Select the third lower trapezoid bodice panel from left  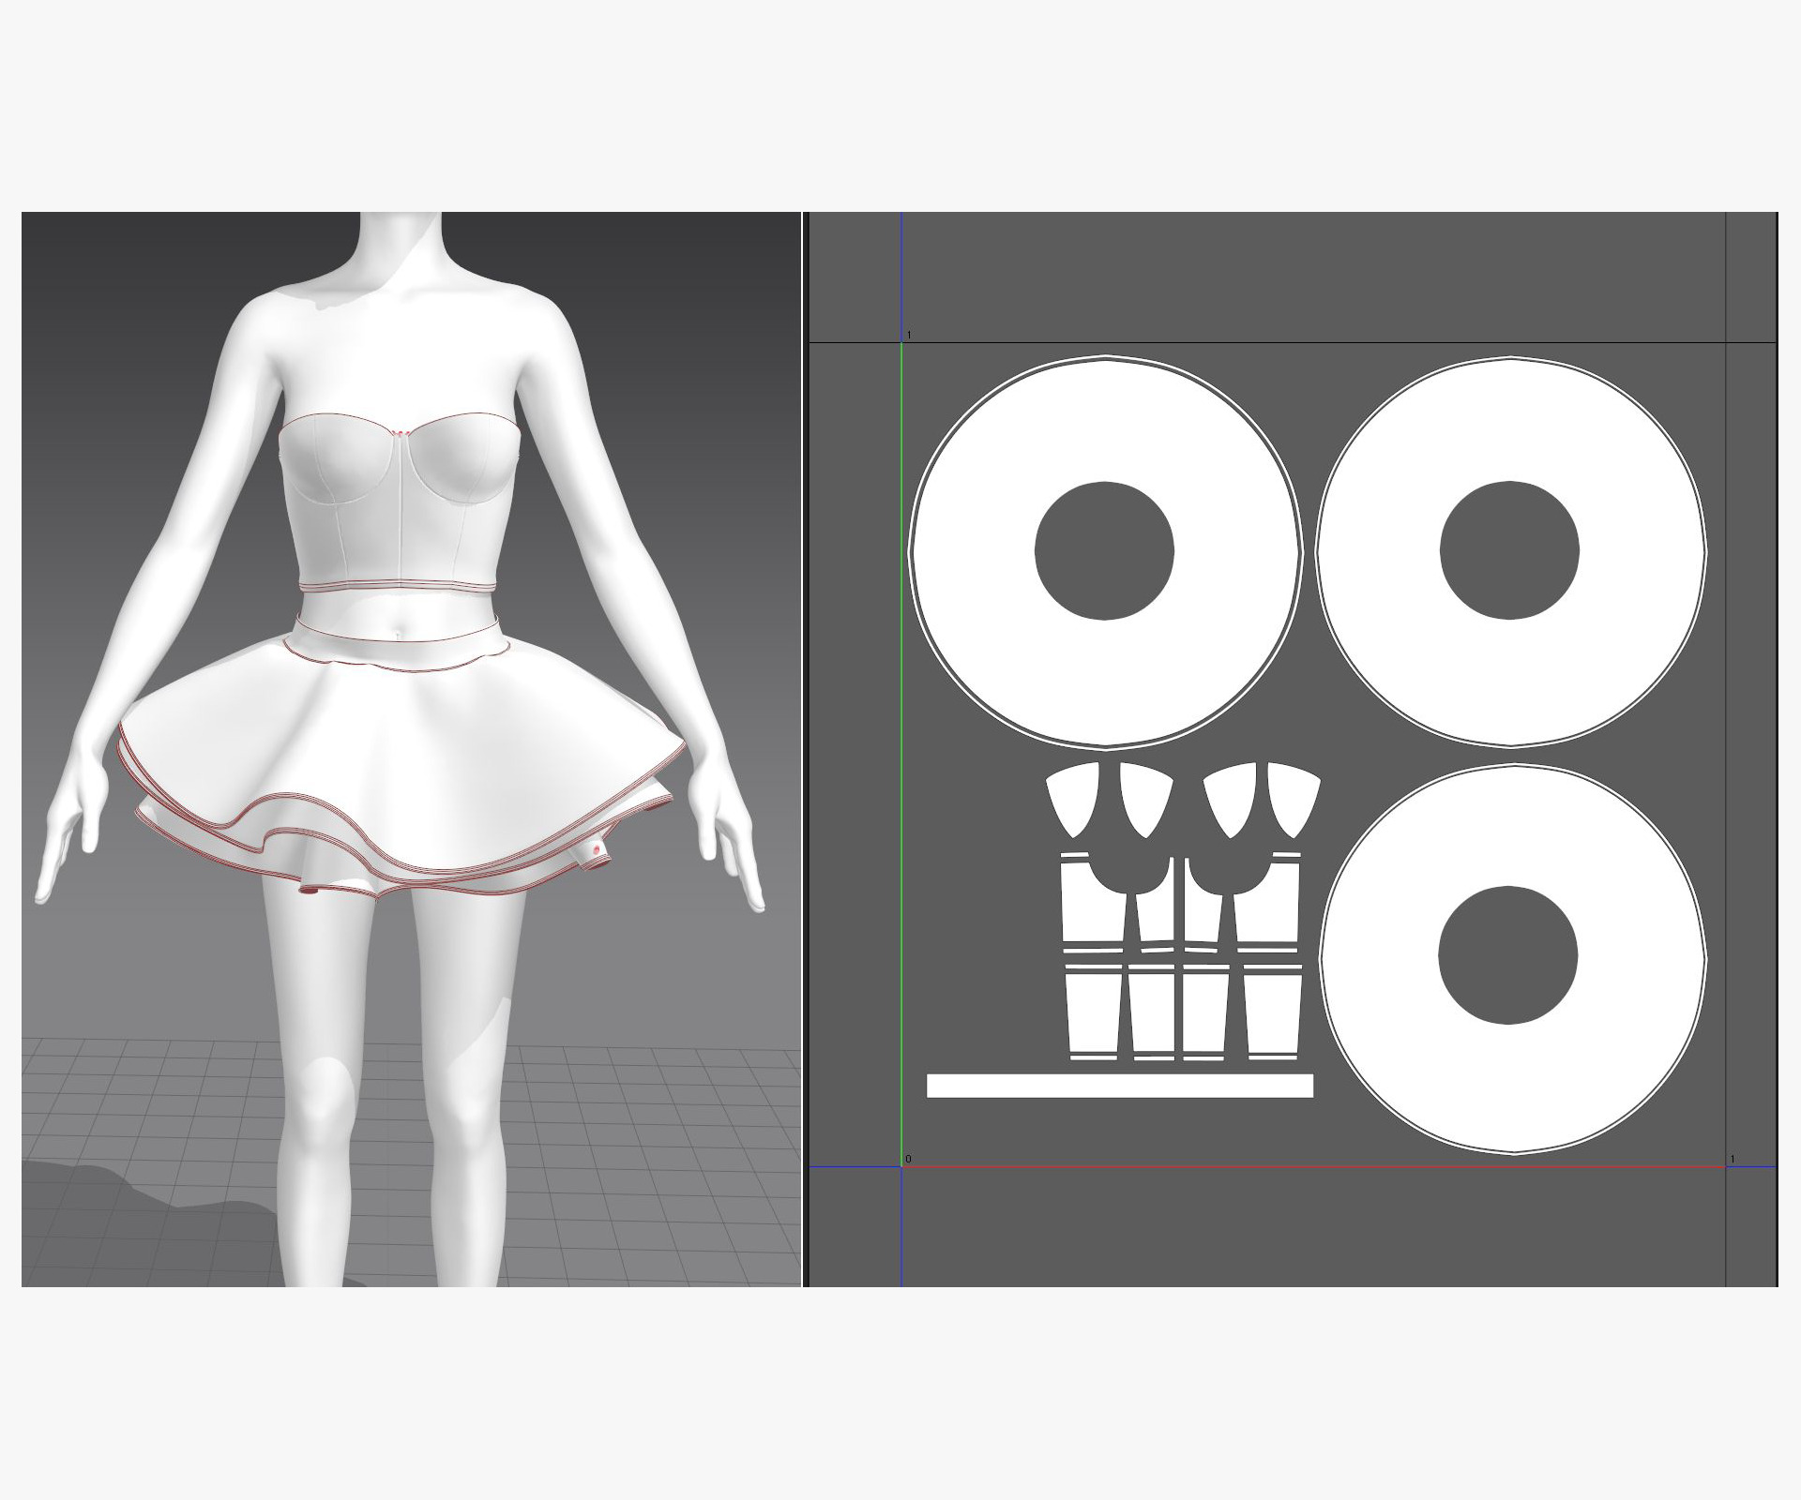point(1204,1011)
